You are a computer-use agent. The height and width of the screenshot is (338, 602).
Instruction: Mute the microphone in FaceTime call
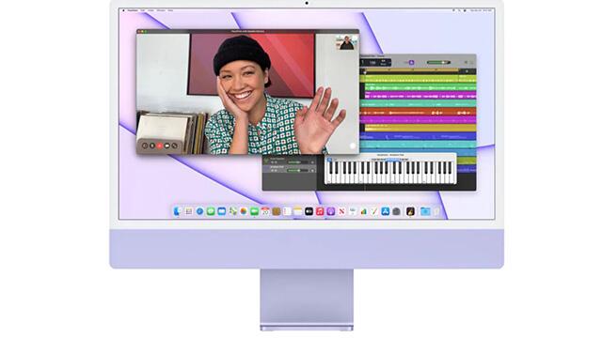pos(152,146)
